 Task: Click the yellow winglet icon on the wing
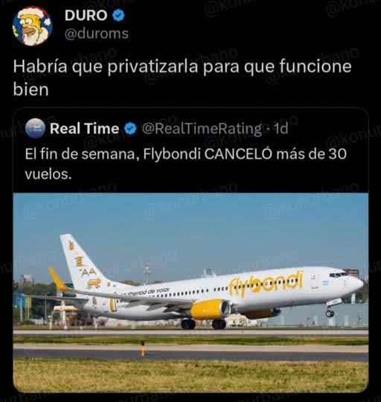57,278
